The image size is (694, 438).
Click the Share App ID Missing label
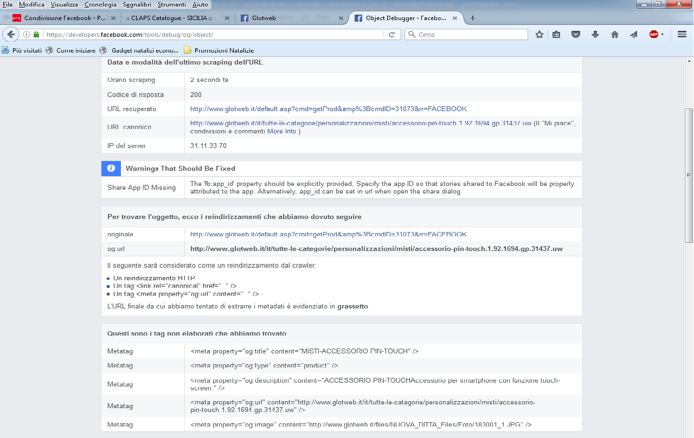pos(142,188)
